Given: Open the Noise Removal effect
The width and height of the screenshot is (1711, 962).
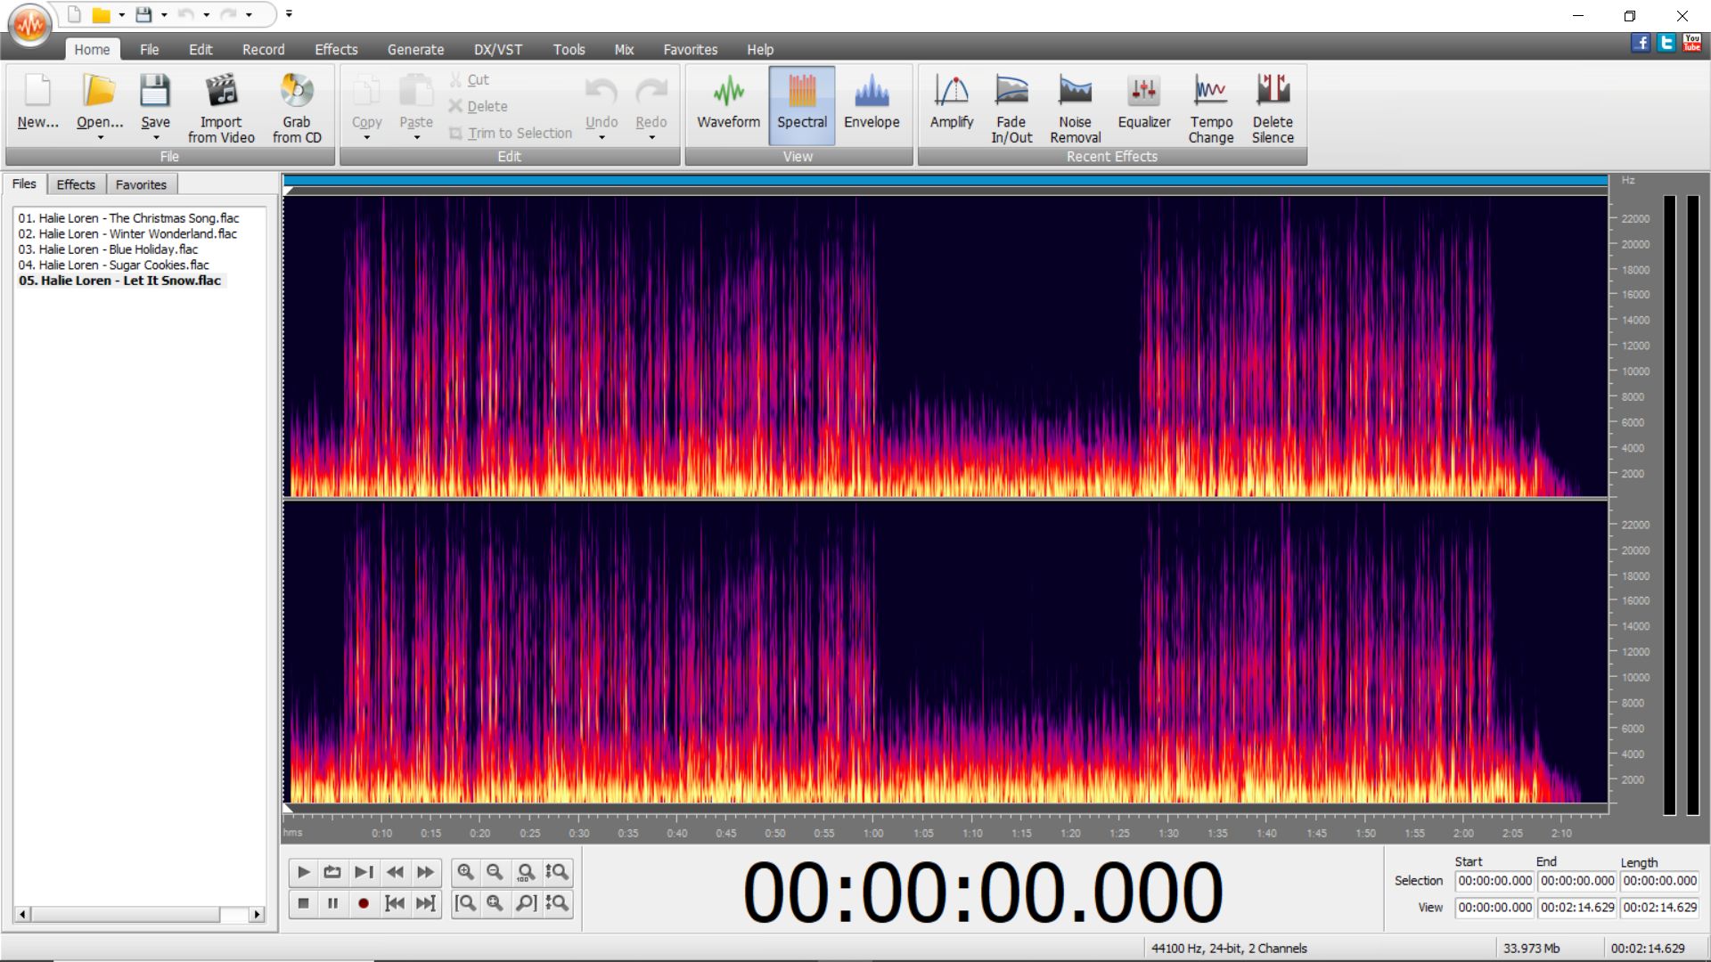Looking at the screenshot, I should (x=1075, y=108).
